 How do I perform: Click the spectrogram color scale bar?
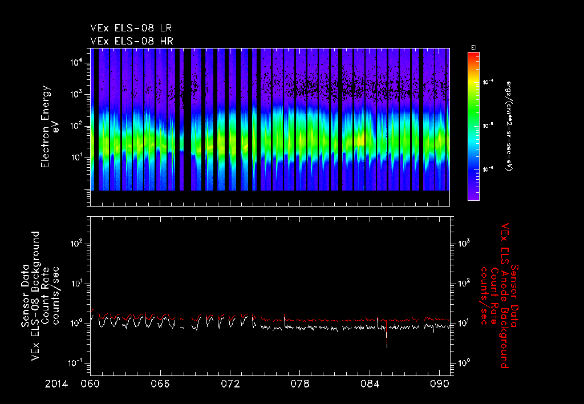[x=473, y=126]
